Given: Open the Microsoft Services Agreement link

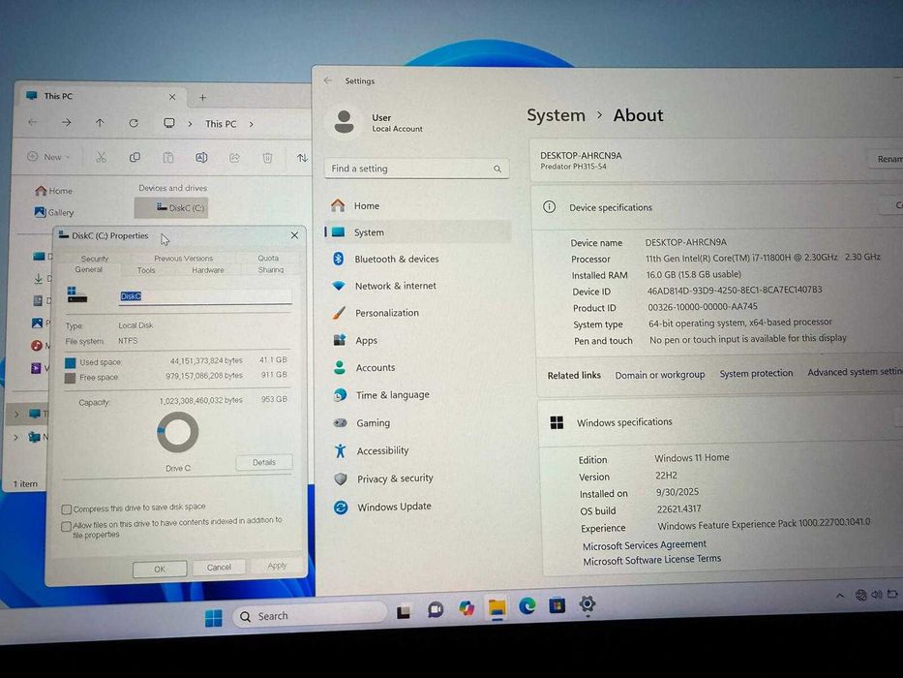Looking at the screenshot, I should click(x=644, y=544).
